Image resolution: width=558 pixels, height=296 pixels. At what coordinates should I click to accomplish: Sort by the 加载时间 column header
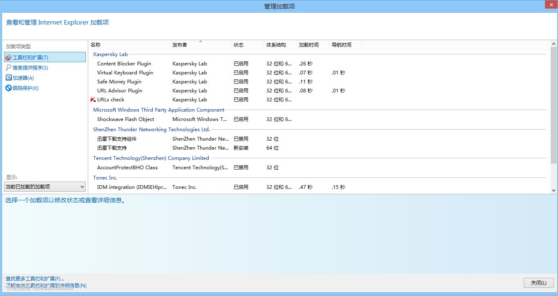click(x=312, y=45)
